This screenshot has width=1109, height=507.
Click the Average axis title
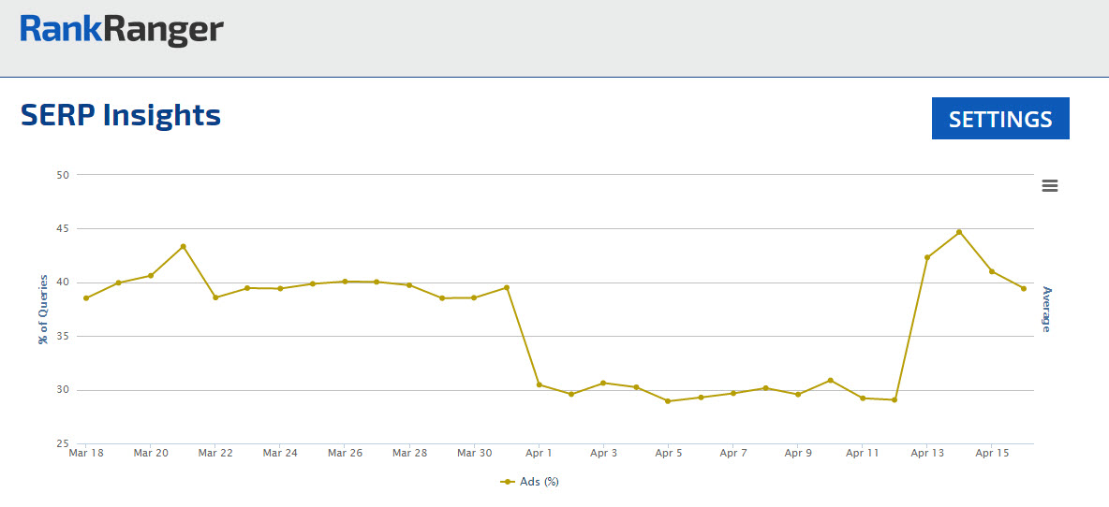pos(1046,309)
